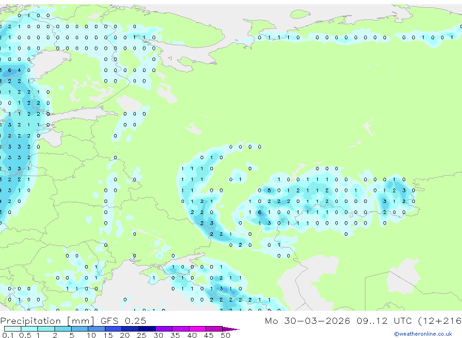Click the above-50 arrow tip of the legend

(231, 329)
